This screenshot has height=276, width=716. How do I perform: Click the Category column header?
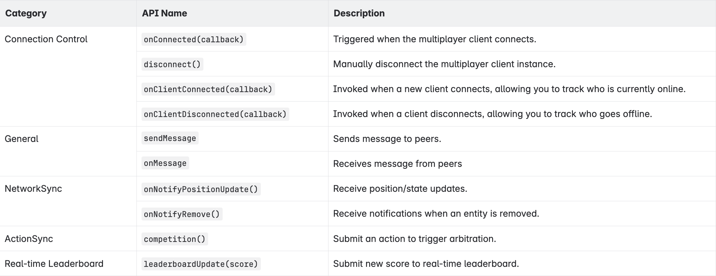pyautogui.click(x=26, y=13)
